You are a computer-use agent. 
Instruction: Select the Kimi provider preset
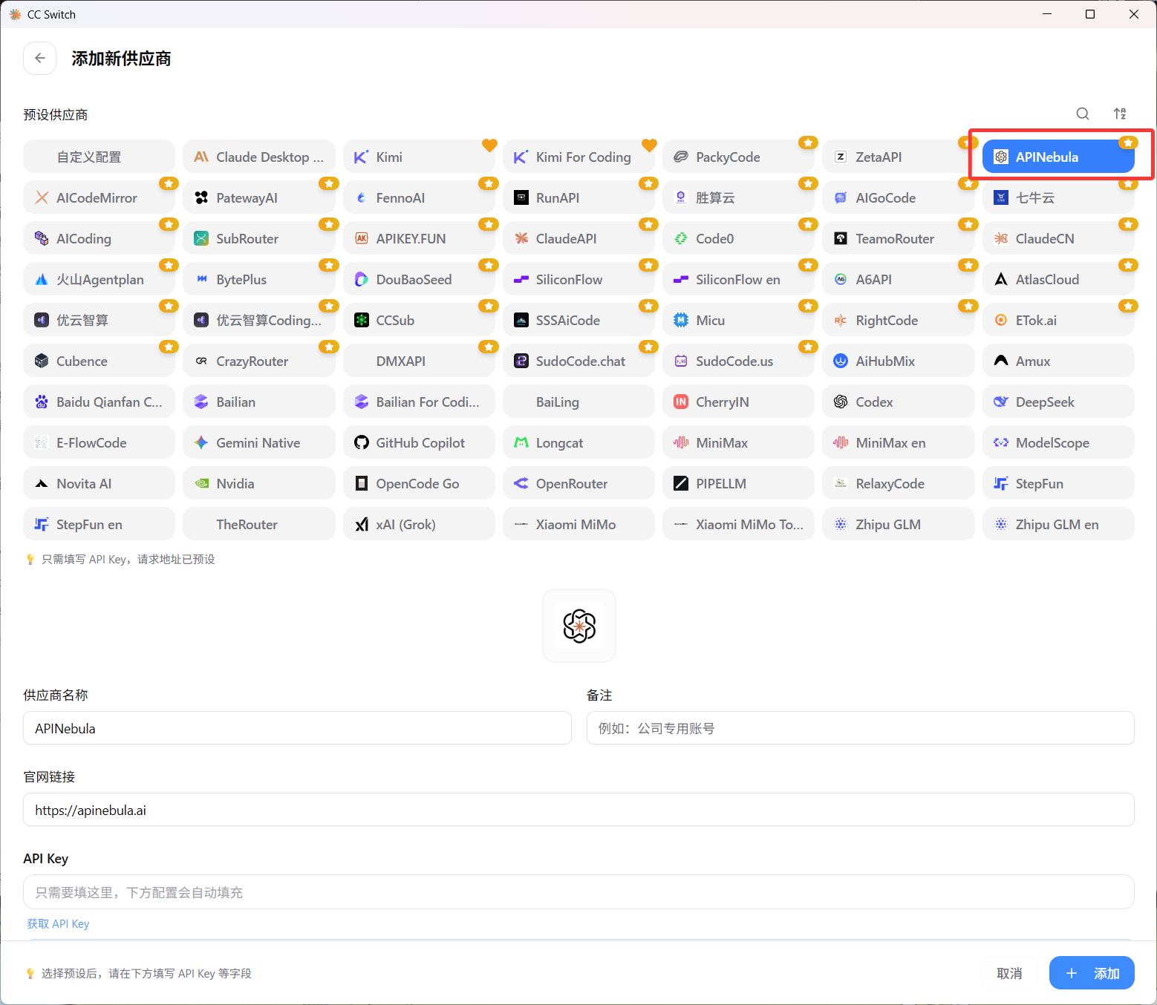[419, 157]
